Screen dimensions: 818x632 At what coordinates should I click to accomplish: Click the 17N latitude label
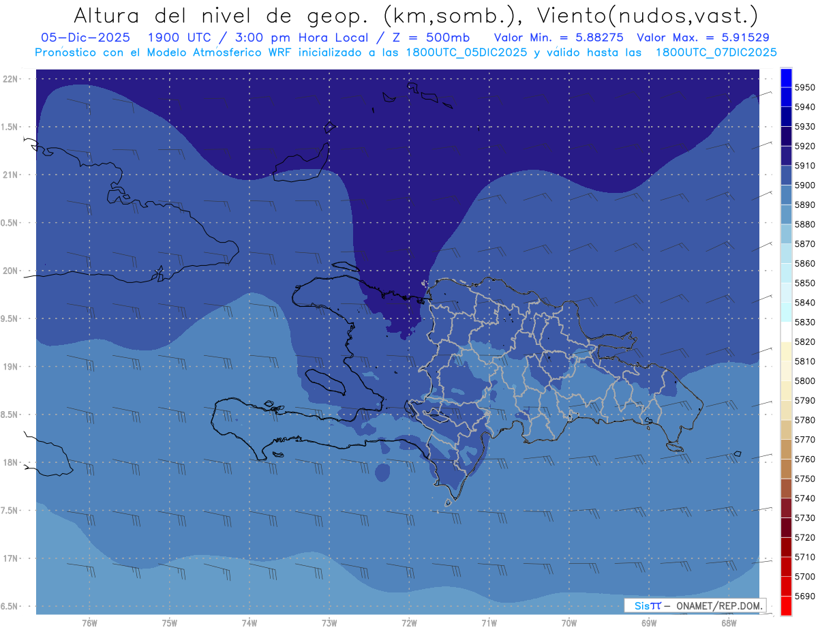click(11, 558)
